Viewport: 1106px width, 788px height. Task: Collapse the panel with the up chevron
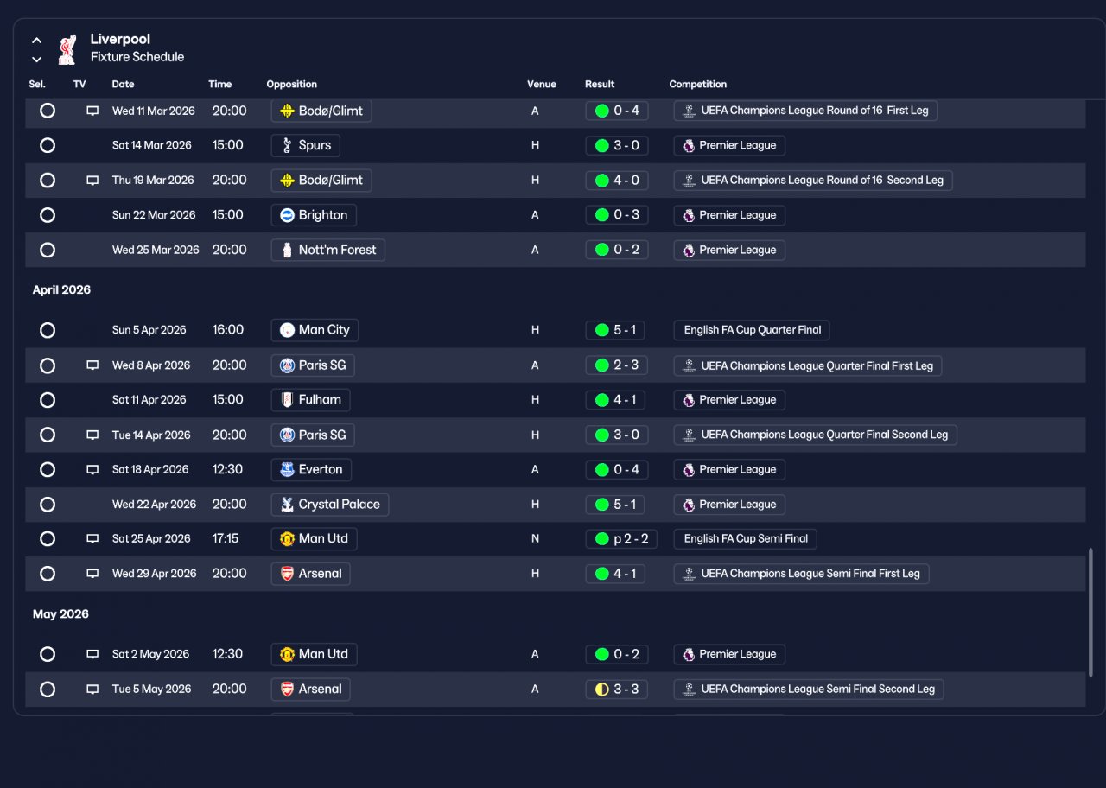point(37,40)
